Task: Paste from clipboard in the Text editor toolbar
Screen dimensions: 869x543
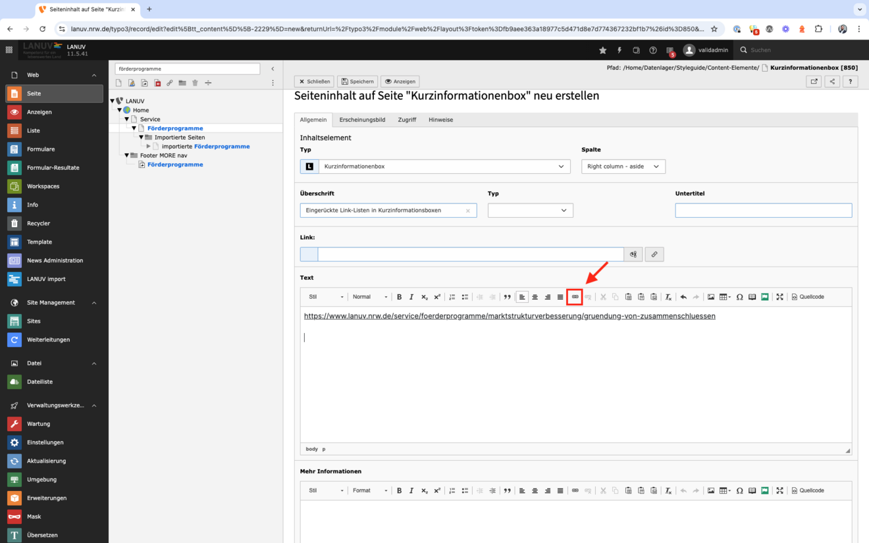Action: point(628,297)
